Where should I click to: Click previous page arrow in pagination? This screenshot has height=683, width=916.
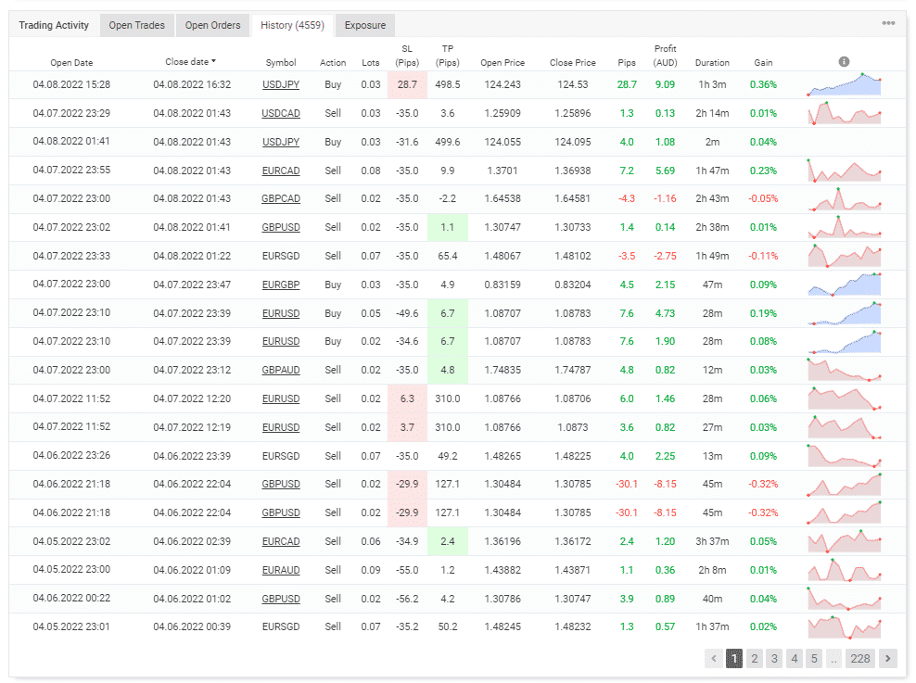pos(714,659)
